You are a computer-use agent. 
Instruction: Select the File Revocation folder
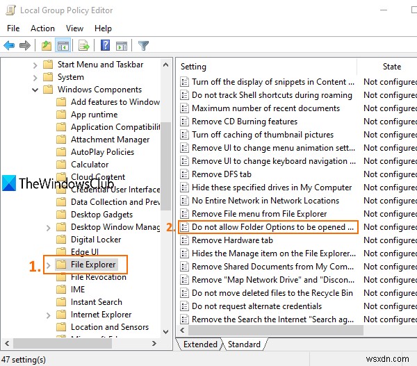(x=99, y=277)
